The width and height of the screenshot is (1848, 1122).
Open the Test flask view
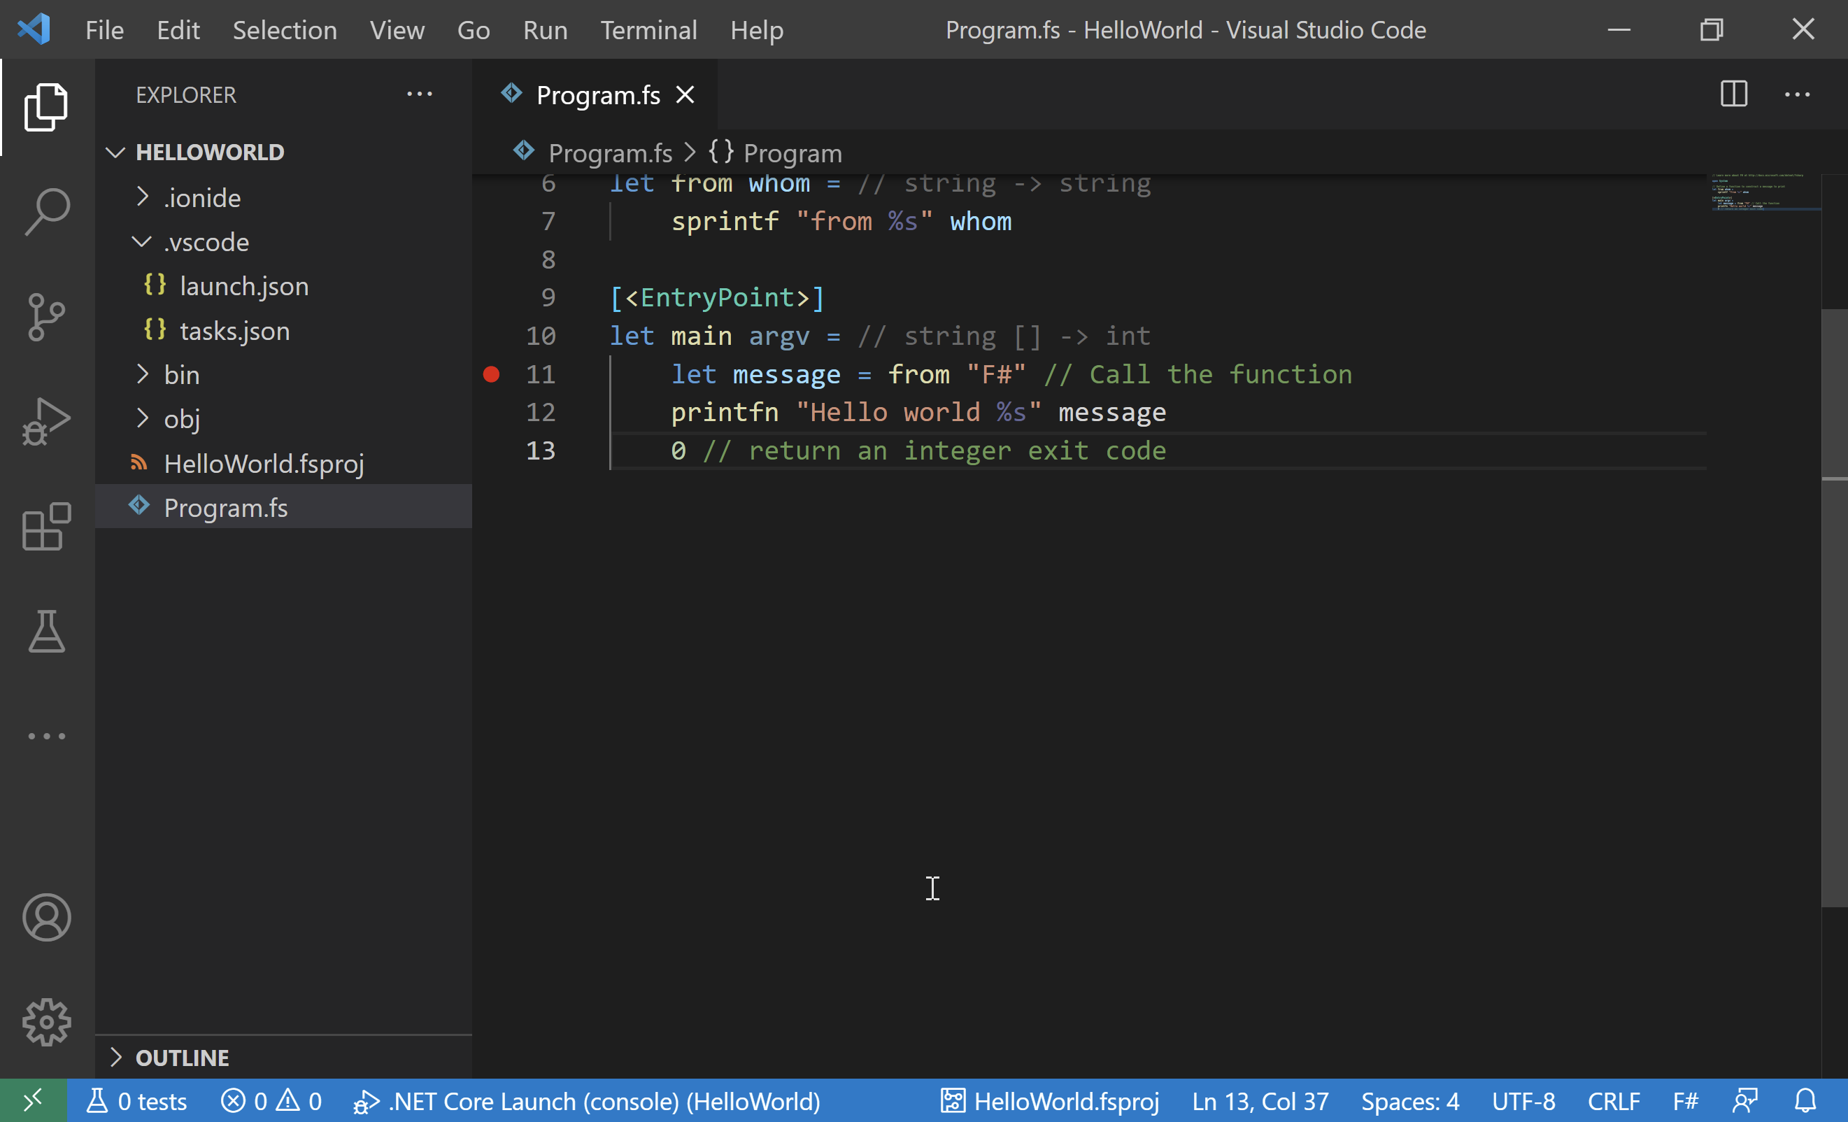coord(46,632)
